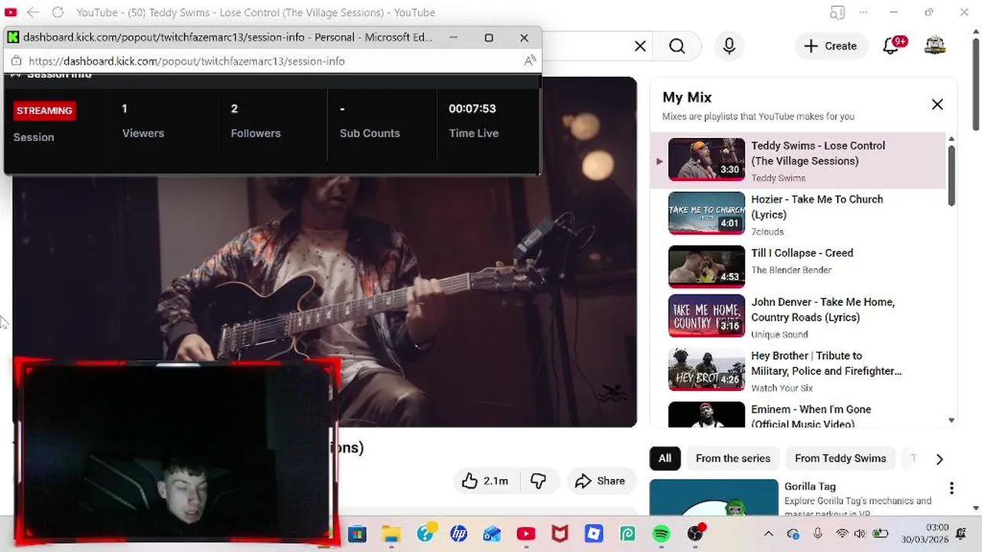This screenshot has height=552, width=982.
Task: Launch Roblox from the taskbar
Action: (x=594, y=534)
